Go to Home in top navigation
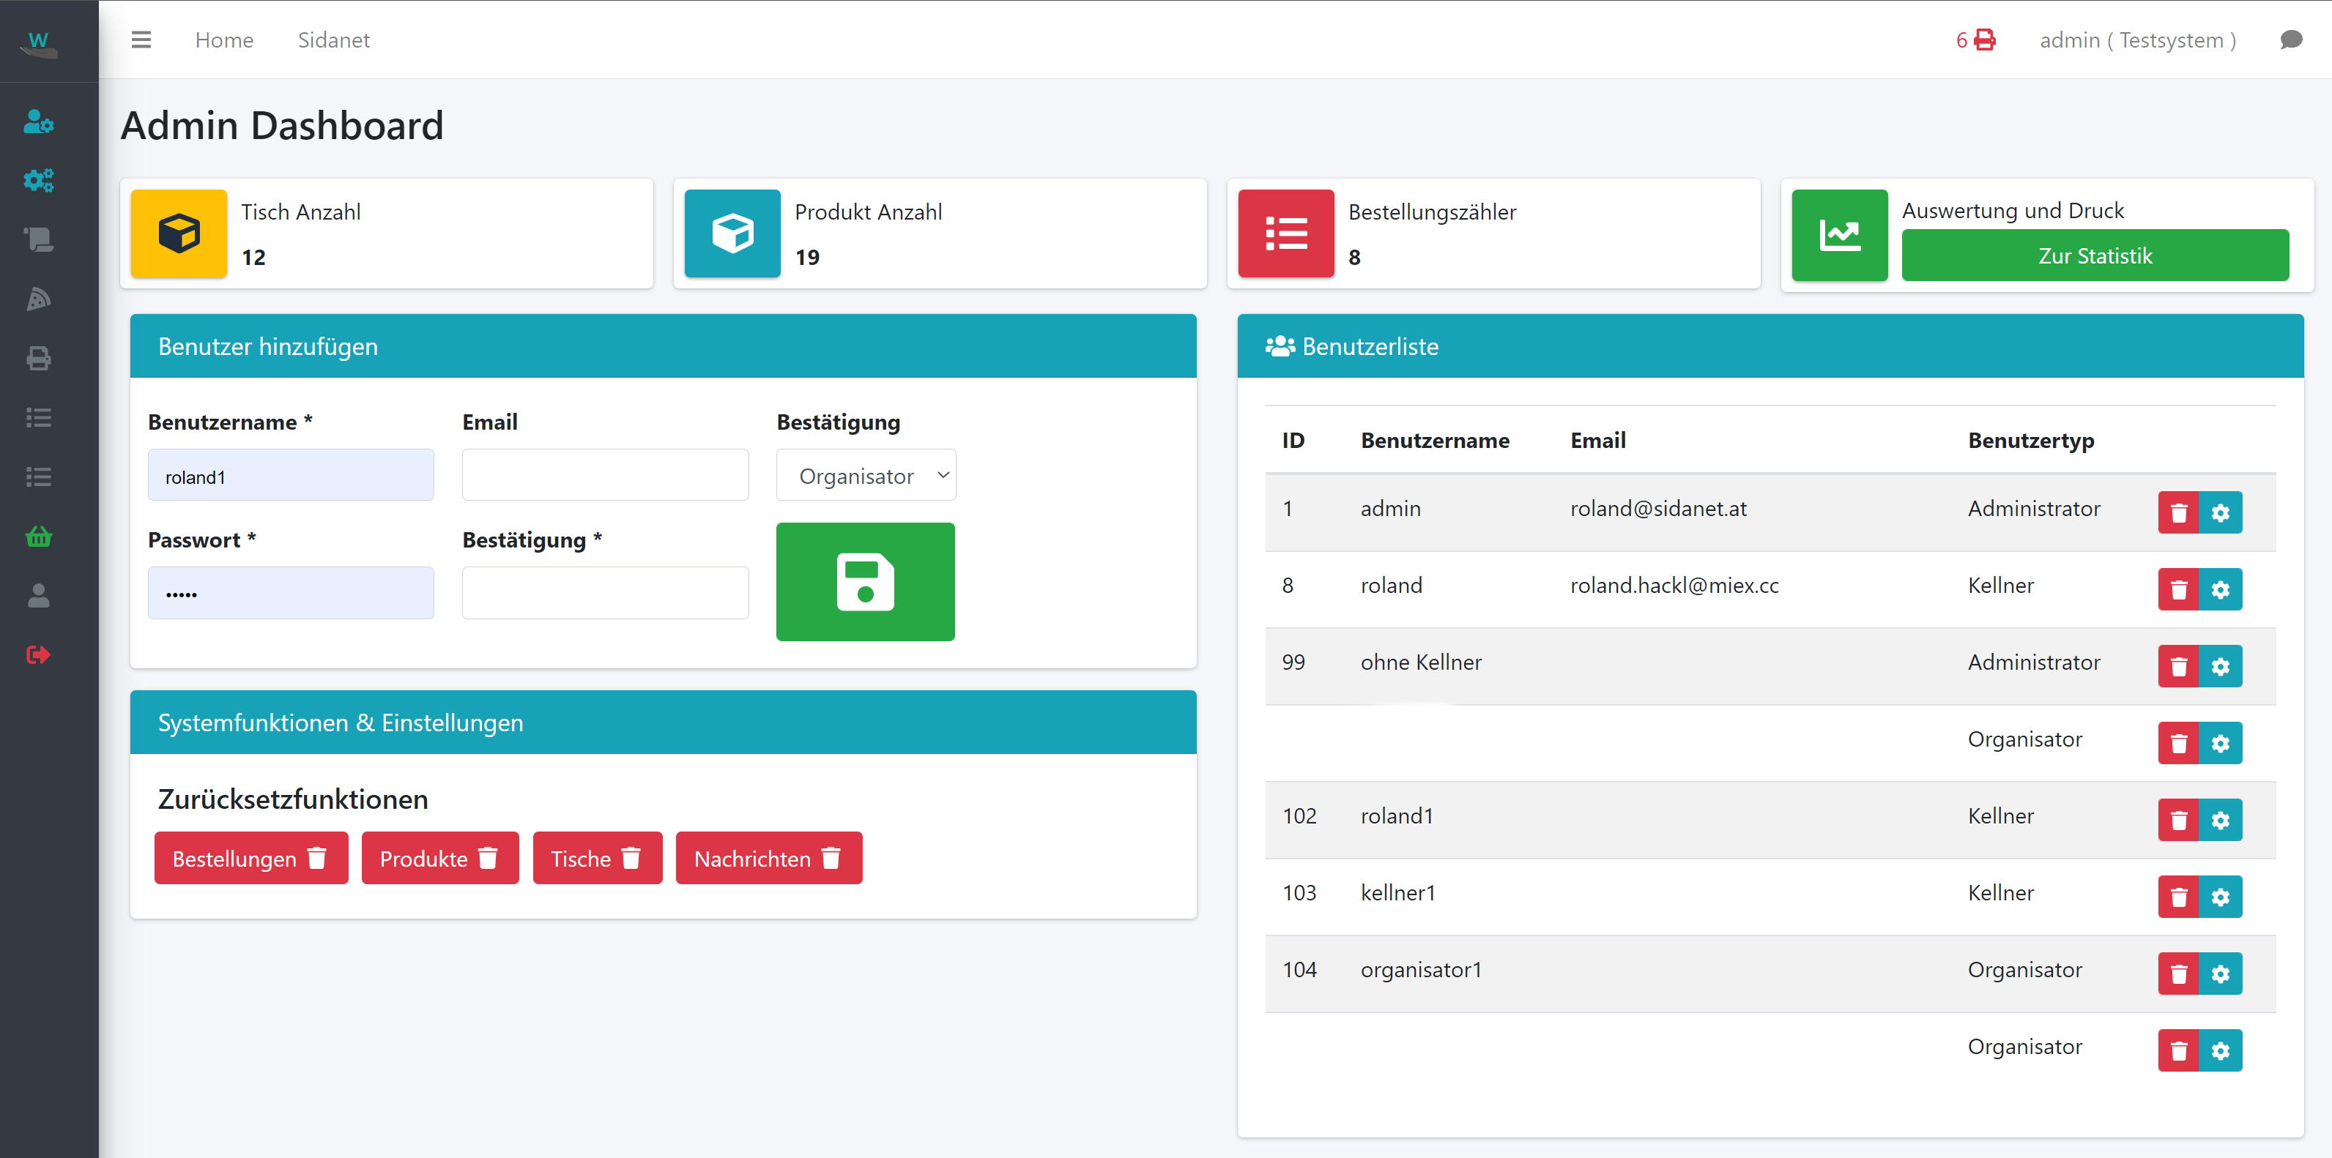Screen dimensions: 2332x1158 223,40
